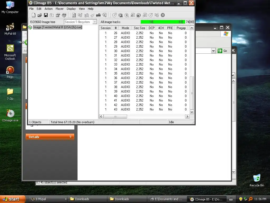Viewport: 270px width, 203px height.
Task: Switch to CDmage B5 taskbar button
Action: (x=206, y=199)
